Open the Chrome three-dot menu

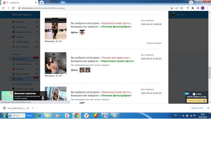pyautogui.click(x=207, y=7)
